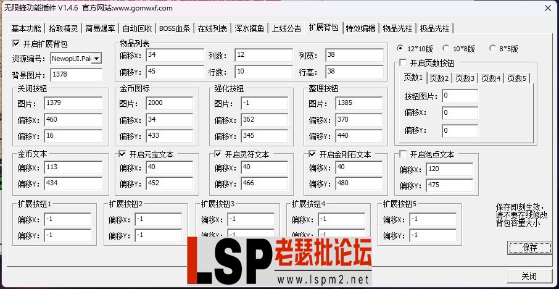Click the 保存 button

tap(529, 248)
